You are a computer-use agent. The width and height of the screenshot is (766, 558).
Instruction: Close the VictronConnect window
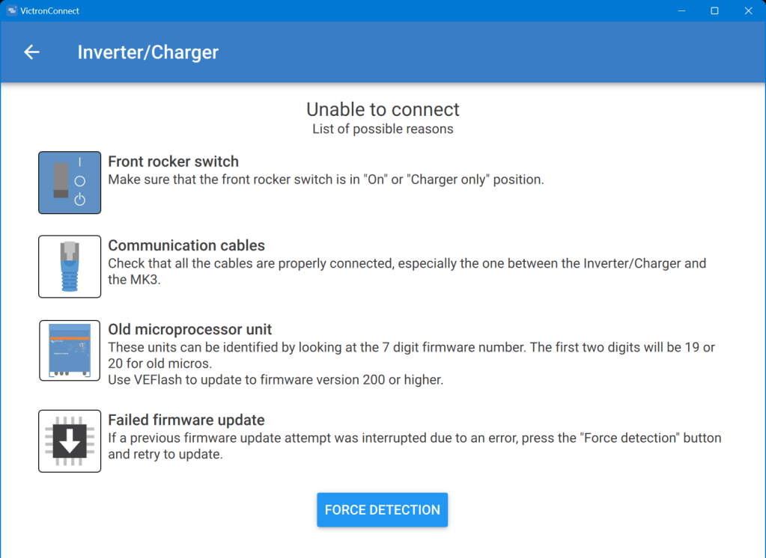(748, 10)
